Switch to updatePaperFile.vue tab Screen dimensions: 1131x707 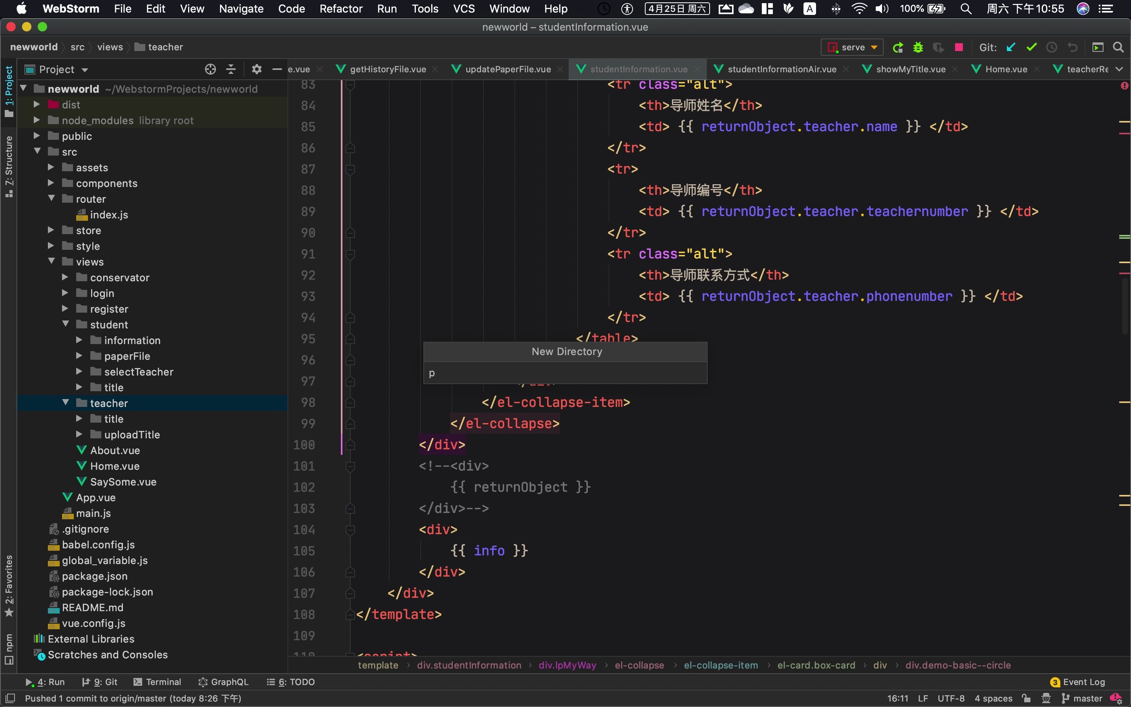(507, 69)
